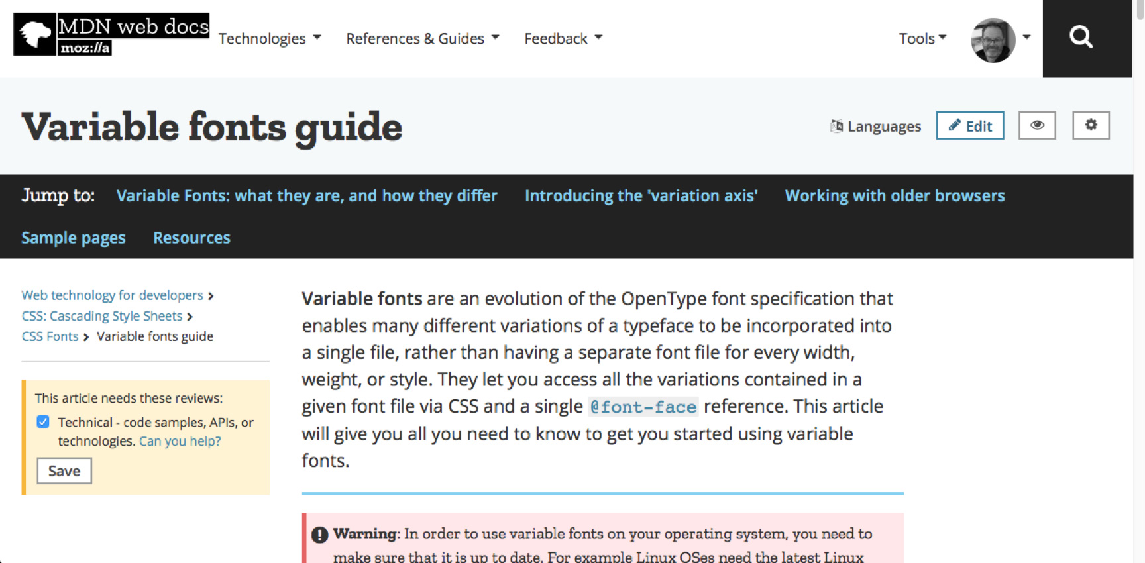Image resolution: width=1145 pixels, height=563 pixels.
Task: Open the search magnifier icon
Action: (1081, 37)
